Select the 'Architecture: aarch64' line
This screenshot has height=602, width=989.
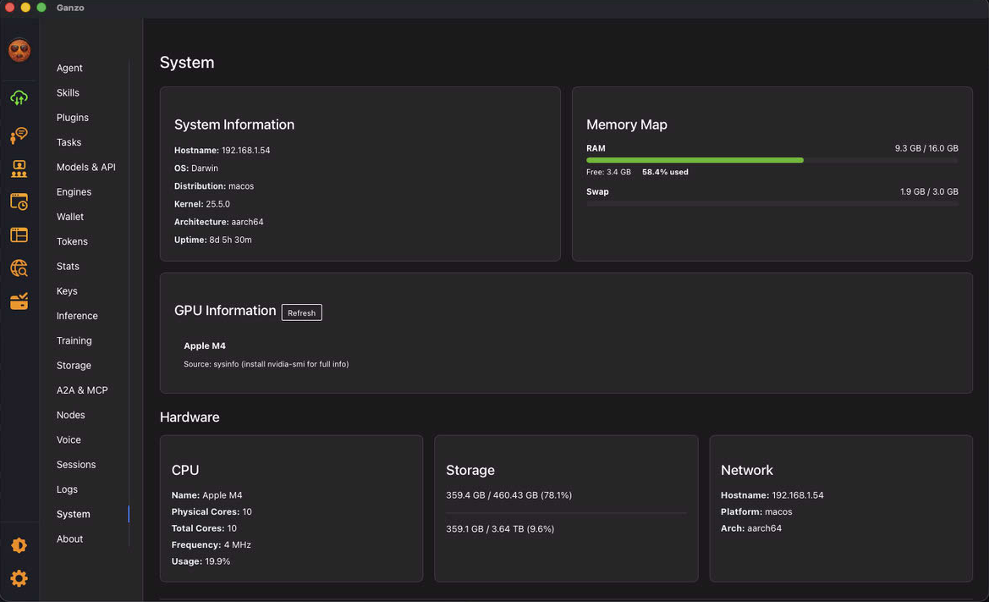(x=219, y=222)
